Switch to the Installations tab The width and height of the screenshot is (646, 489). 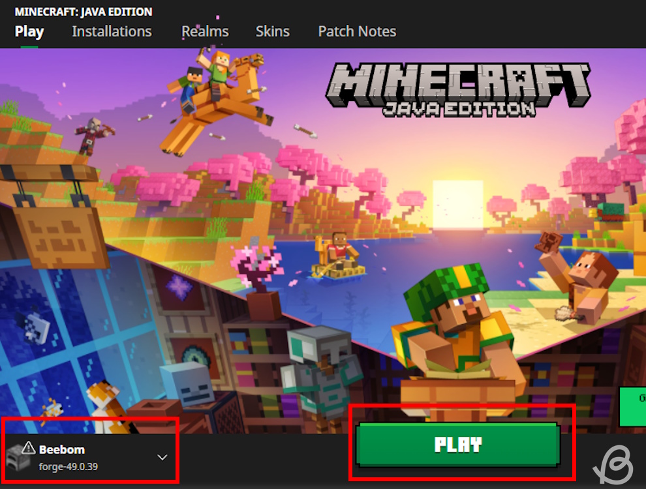click(112, 31)
